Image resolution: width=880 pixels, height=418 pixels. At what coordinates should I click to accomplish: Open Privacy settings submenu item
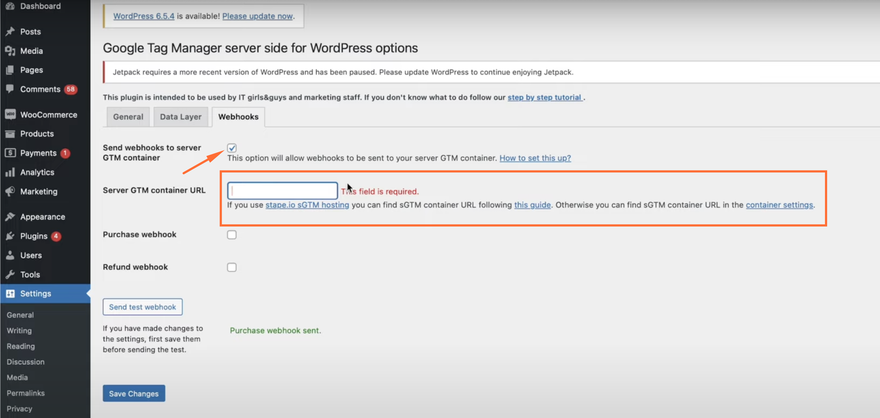[x=19, y=409]
